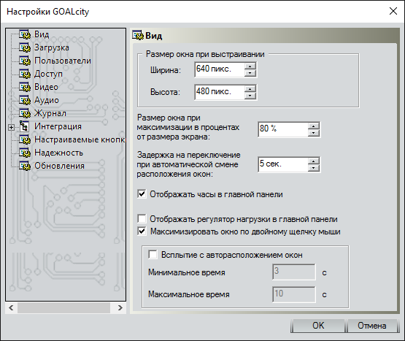Open Настраиваемые кнопки section

pos(80,139)
